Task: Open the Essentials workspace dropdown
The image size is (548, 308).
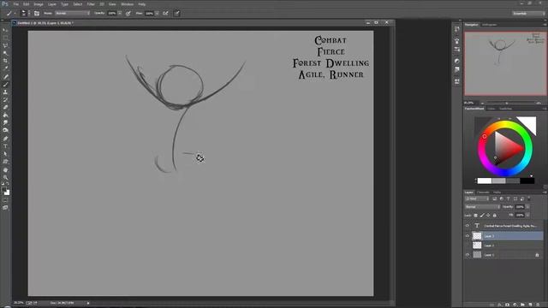Action: point(528,14)
